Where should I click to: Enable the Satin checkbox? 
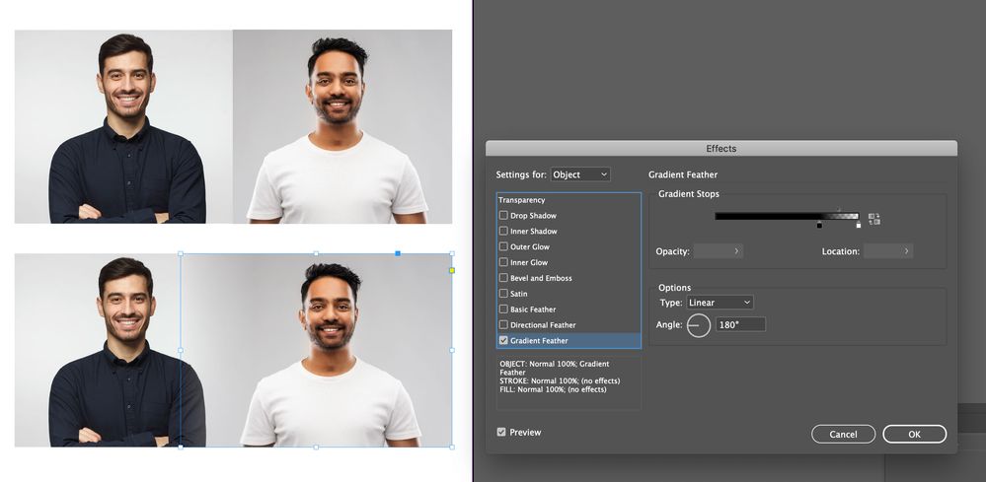(x=503, y=294)
